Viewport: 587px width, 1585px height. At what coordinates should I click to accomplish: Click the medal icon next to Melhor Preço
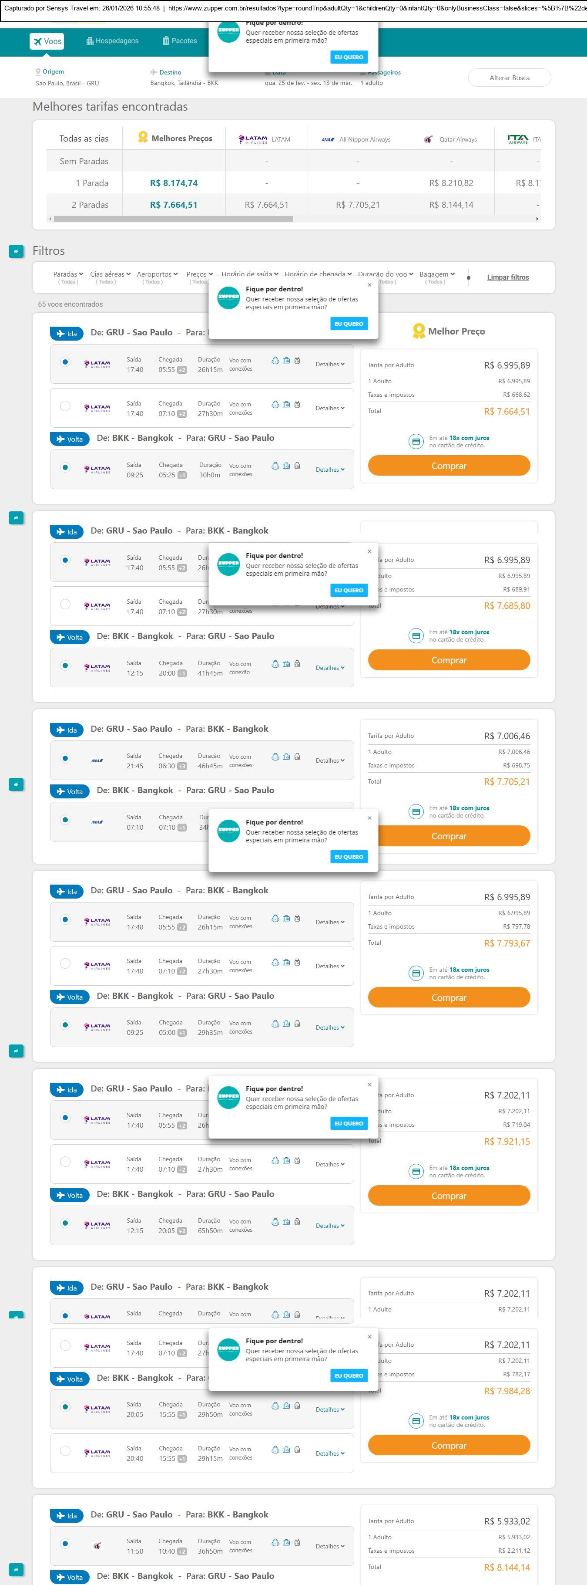coord(419,331)
